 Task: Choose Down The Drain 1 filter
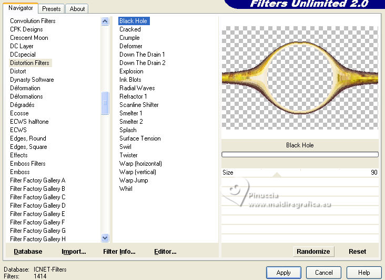142,55
